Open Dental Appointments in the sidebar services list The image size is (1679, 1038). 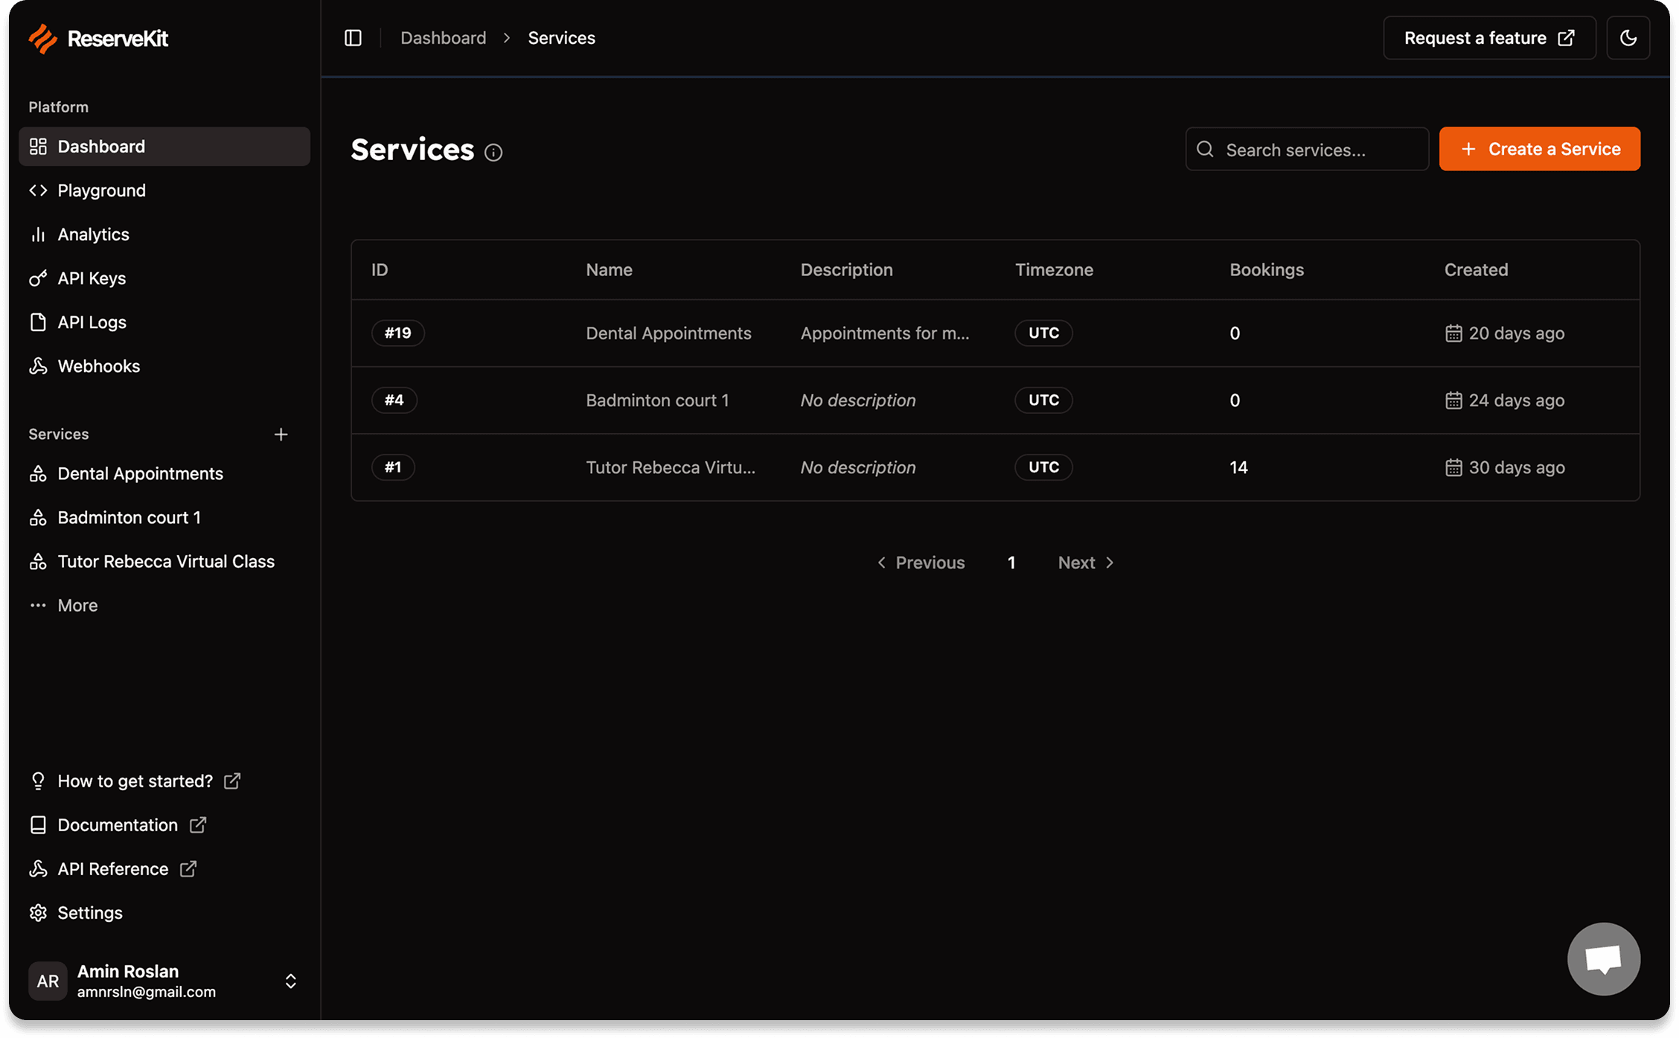pyautogui.click(x=164, y=474)
